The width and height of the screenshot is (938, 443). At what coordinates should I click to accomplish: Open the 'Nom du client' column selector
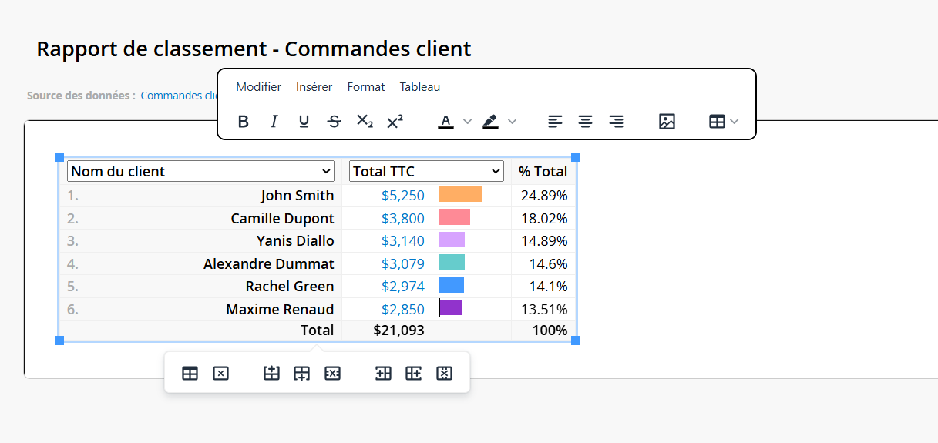[200, 171]
